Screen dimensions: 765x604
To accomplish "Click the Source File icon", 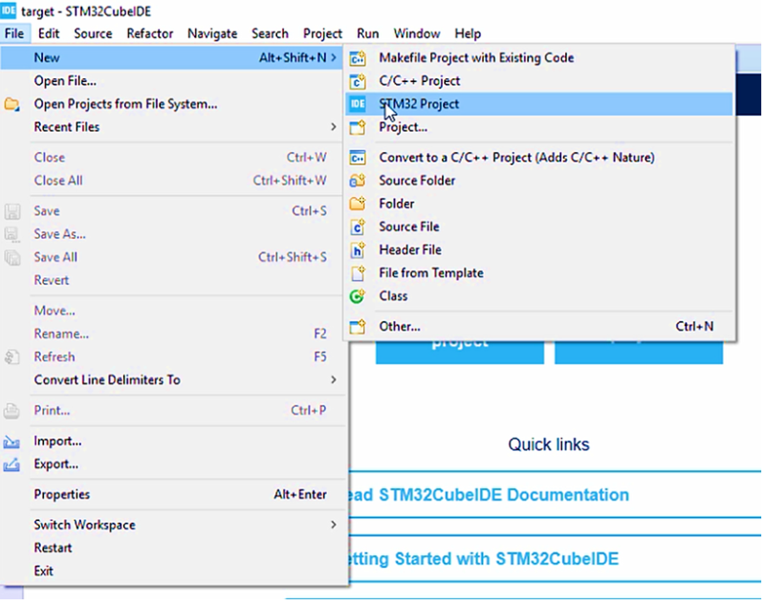I will (357, 226).
